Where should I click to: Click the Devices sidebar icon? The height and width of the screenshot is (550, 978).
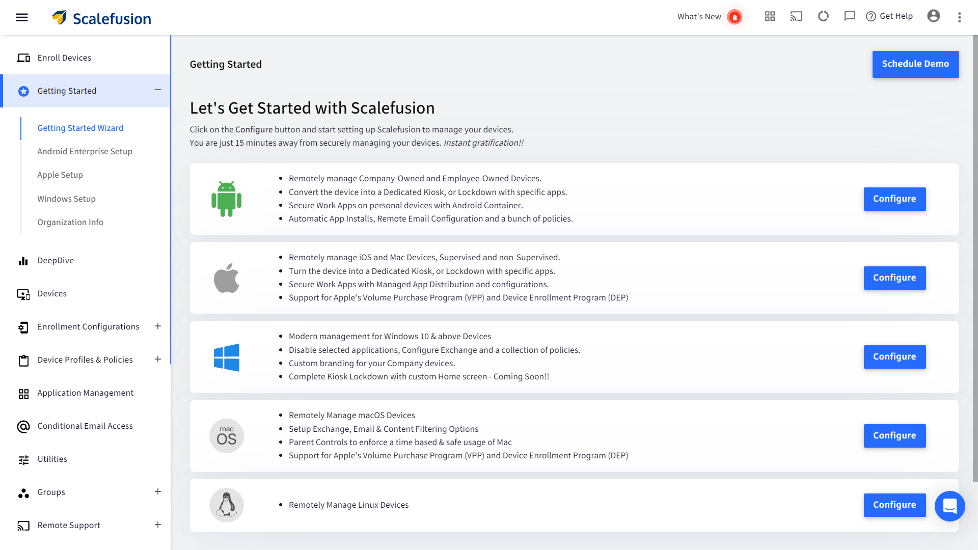[x=23, y=294]
